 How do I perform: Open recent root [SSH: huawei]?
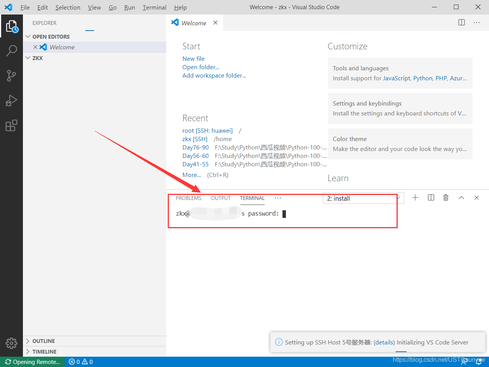[x=207, y=130]
